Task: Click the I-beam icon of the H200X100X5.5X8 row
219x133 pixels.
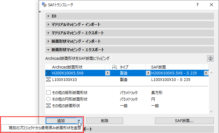Action: coord(48,73)
